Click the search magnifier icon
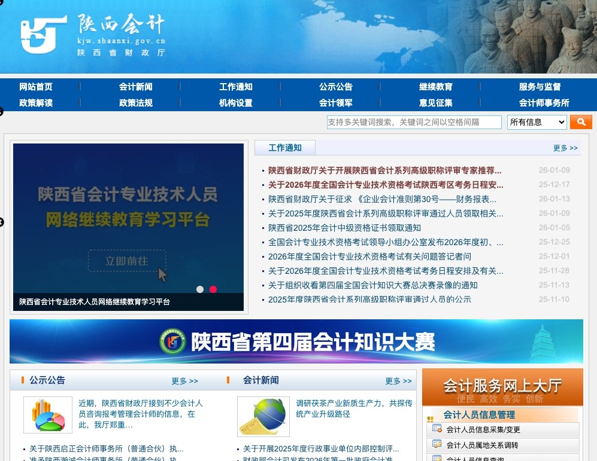The height and width of the screenshot is (461, 597). tap(580, 121)
